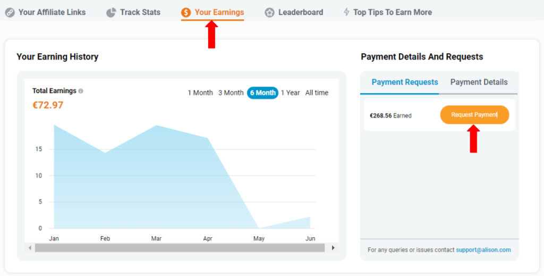The height and width of the screenshot is (276, 544).
Task: Click the info icon next to Total Earnings
Action: [81, 91]
